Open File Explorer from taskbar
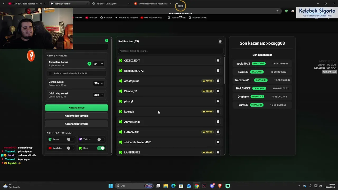The image size is (338, 190). pos(166,186)
